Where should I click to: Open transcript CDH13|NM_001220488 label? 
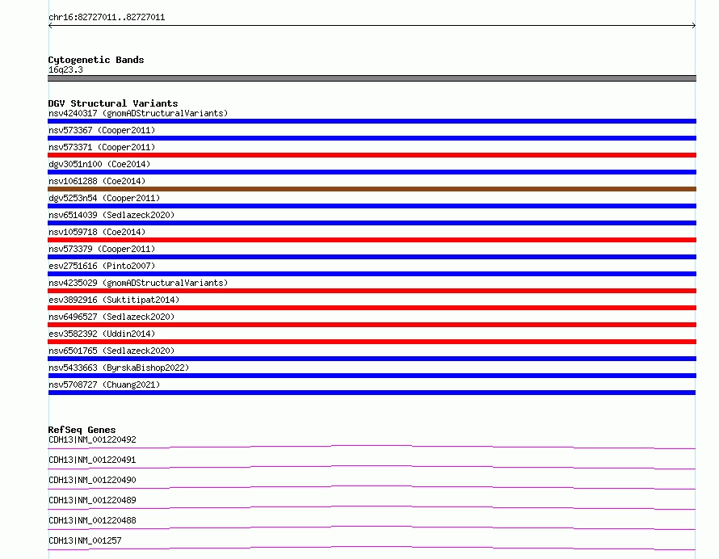(92, 520)
